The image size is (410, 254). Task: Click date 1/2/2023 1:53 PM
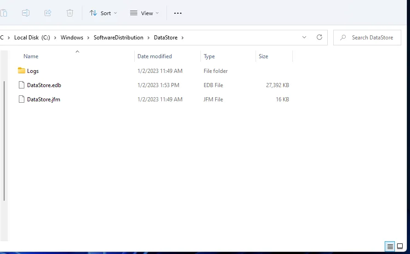[x=158, y=85]
